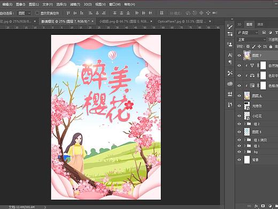Open the 图层(L) menu
The height and width of the screenshot is (209, 278).
34,4
